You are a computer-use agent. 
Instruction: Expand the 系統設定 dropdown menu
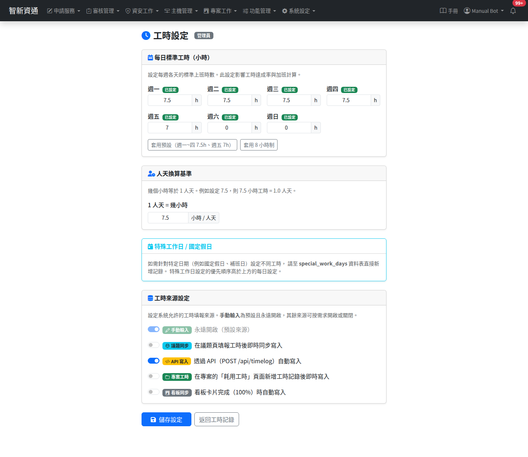pyautogui.click(x=299, y=11)
